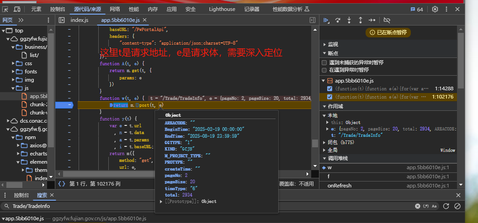This screenshot has width=478, height=223.
Task: Click the pretty print braces icon
Action: [62, 183]
